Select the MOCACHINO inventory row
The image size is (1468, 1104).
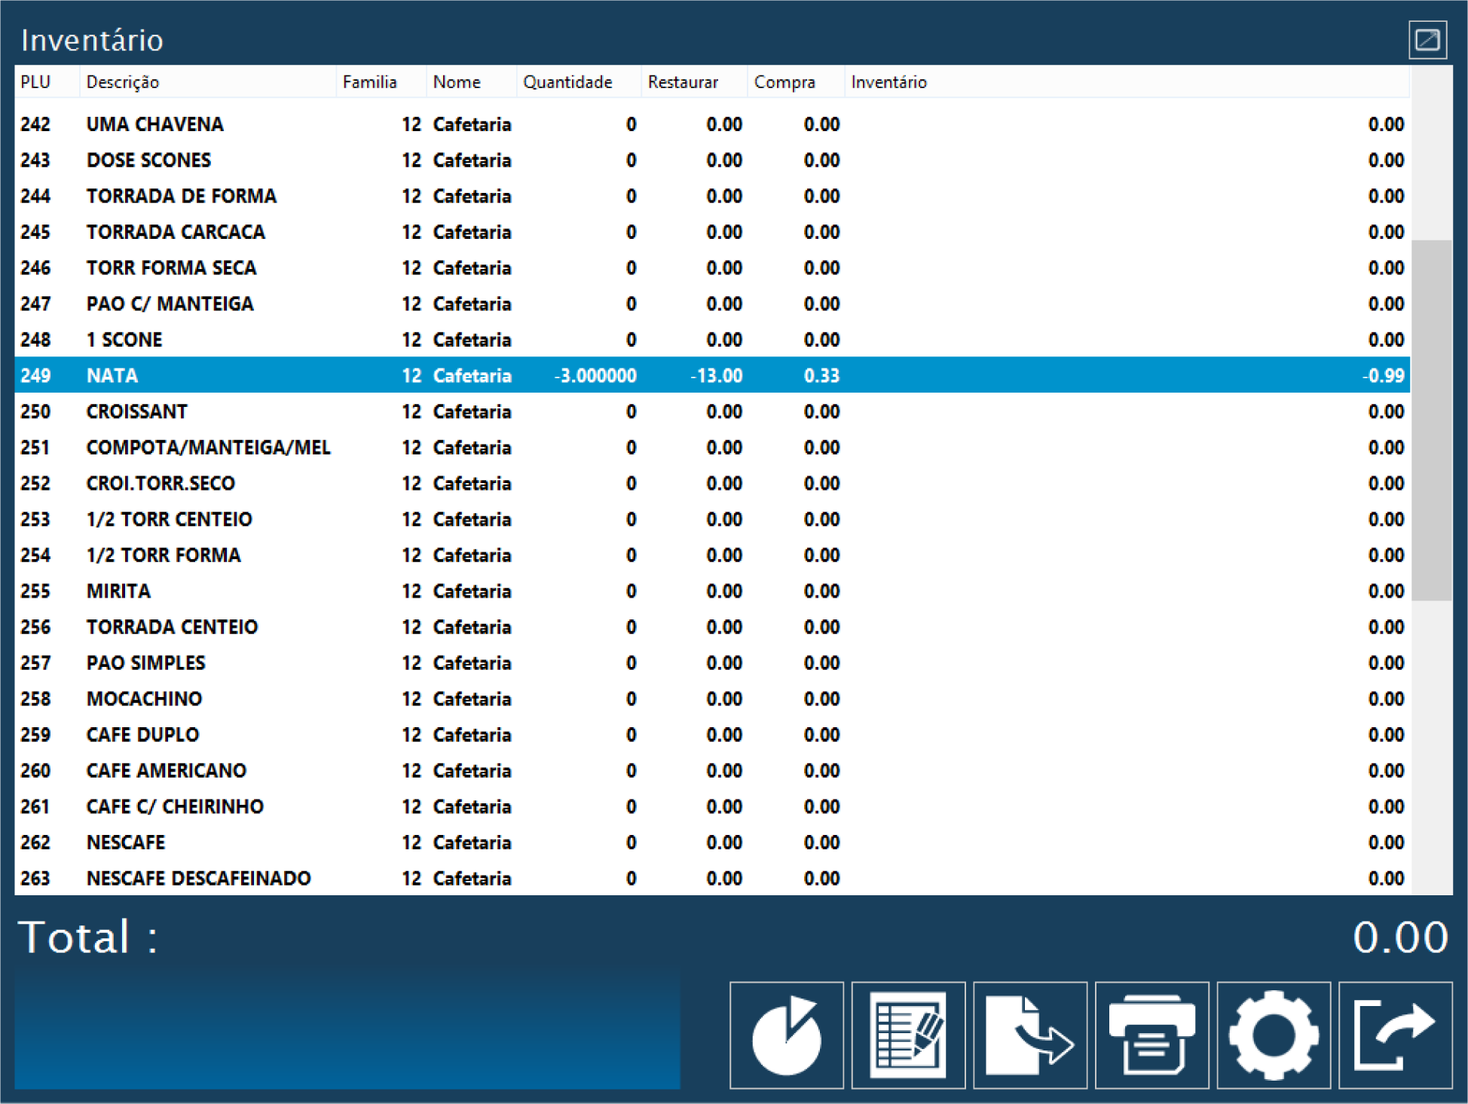pos(145,699)
